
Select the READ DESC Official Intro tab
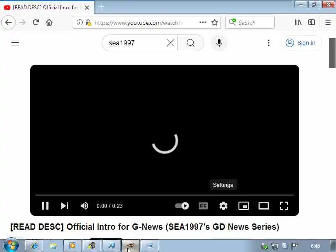pos(47,8)
